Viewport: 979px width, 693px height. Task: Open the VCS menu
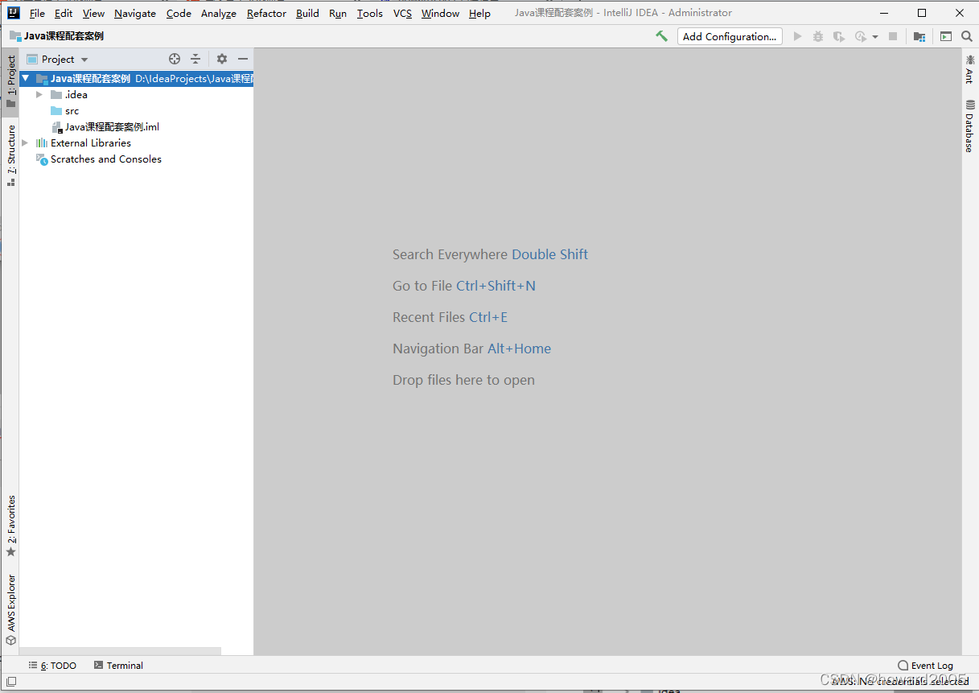(x=402, y=13)
